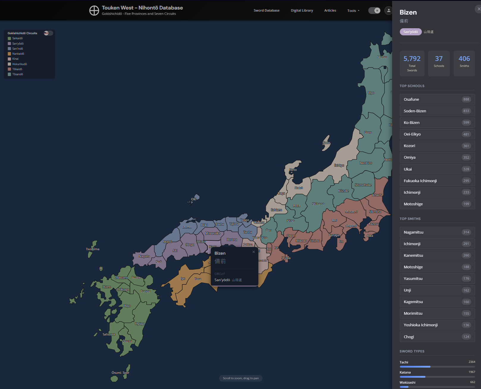Toggle the legend language flag switch

[x=48, y=33]
